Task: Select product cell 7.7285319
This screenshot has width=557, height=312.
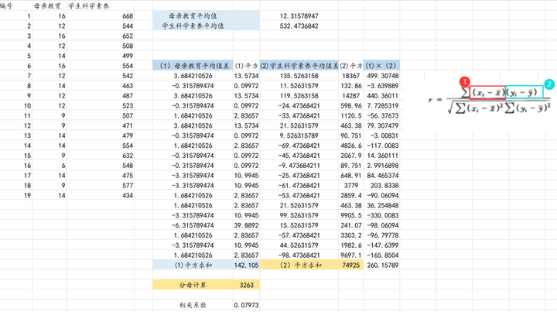Action: pos(381,105)
